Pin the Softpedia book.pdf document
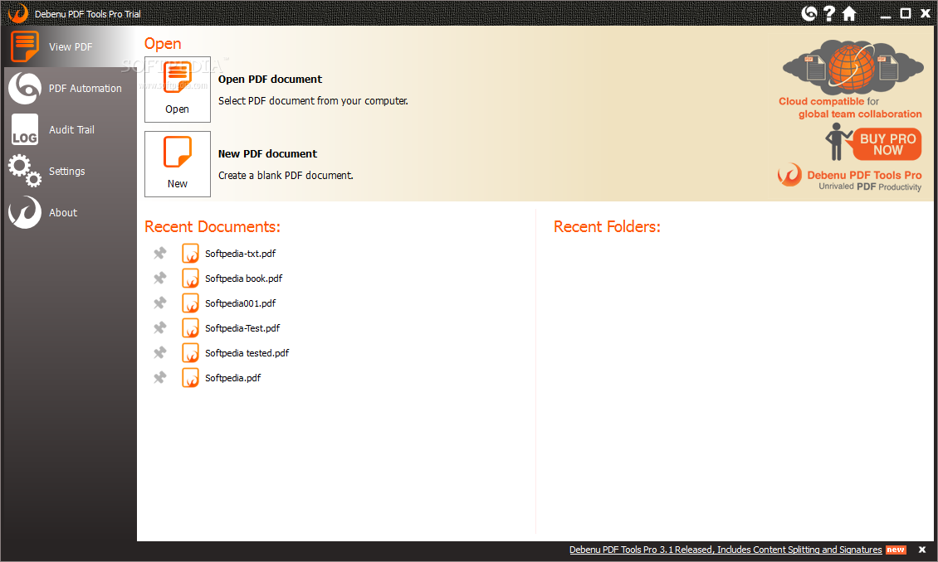The width and height of the screenshot is (938, 562). pyautogui.click(x=159, y=279)
